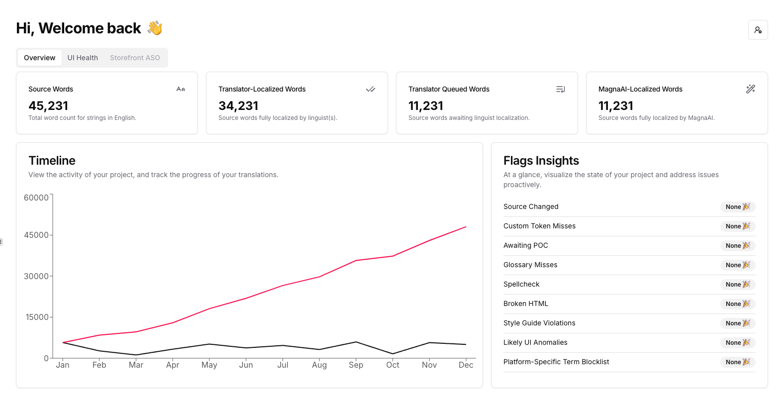Click the 11,231 value under Translator Queued Words

(426, 106)
